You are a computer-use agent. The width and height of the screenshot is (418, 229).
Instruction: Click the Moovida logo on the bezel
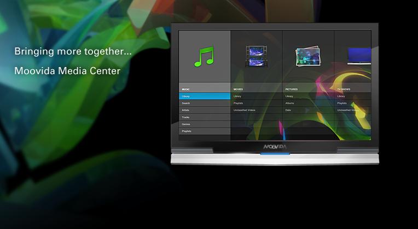(x=275, y=147)
